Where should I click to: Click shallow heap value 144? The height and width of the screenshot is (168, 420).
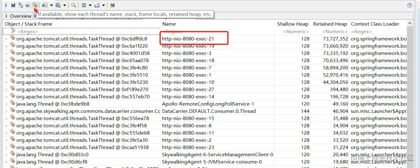coord(305,111)
